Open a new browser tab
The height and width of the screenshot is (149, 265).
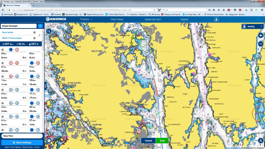(33, 5)
